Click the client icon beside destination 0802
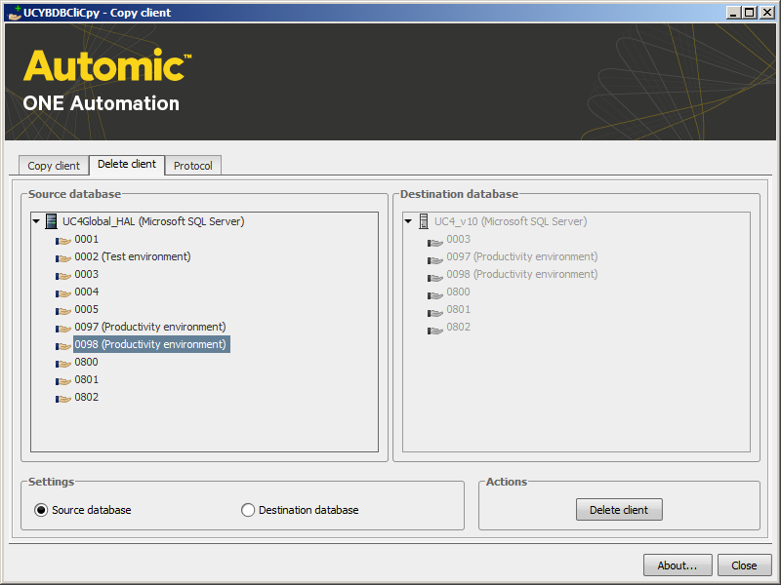Screen dimensions: 781x585 (x=435, y=330)
